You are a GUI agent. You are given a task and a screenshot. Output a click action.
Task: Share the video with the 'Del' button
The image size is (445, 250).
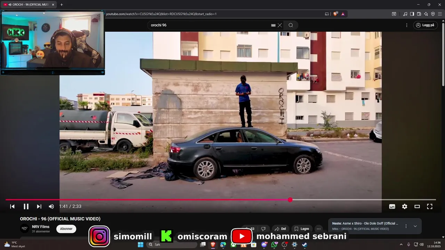[280, 229]
